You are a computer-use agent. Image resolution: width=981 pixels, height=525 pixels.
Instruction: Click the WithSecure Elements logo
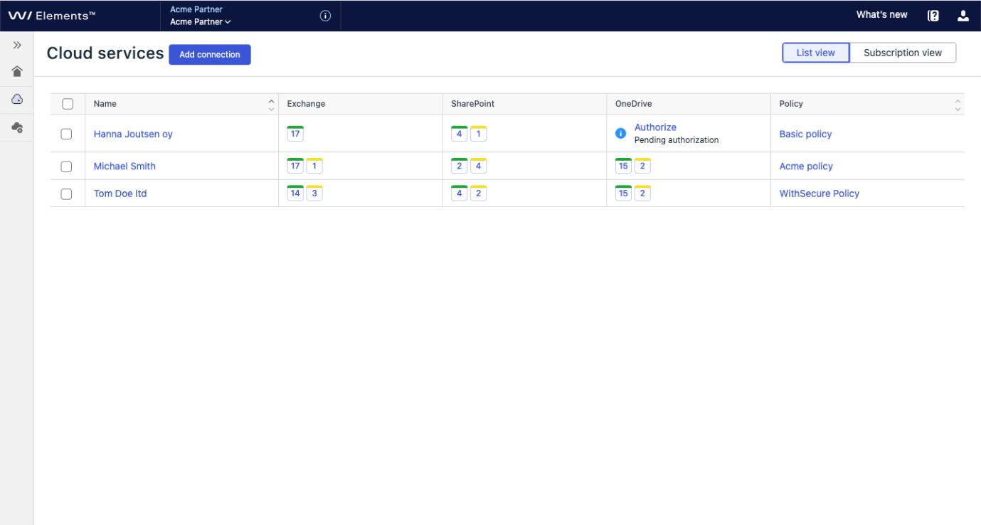[51, 15]
